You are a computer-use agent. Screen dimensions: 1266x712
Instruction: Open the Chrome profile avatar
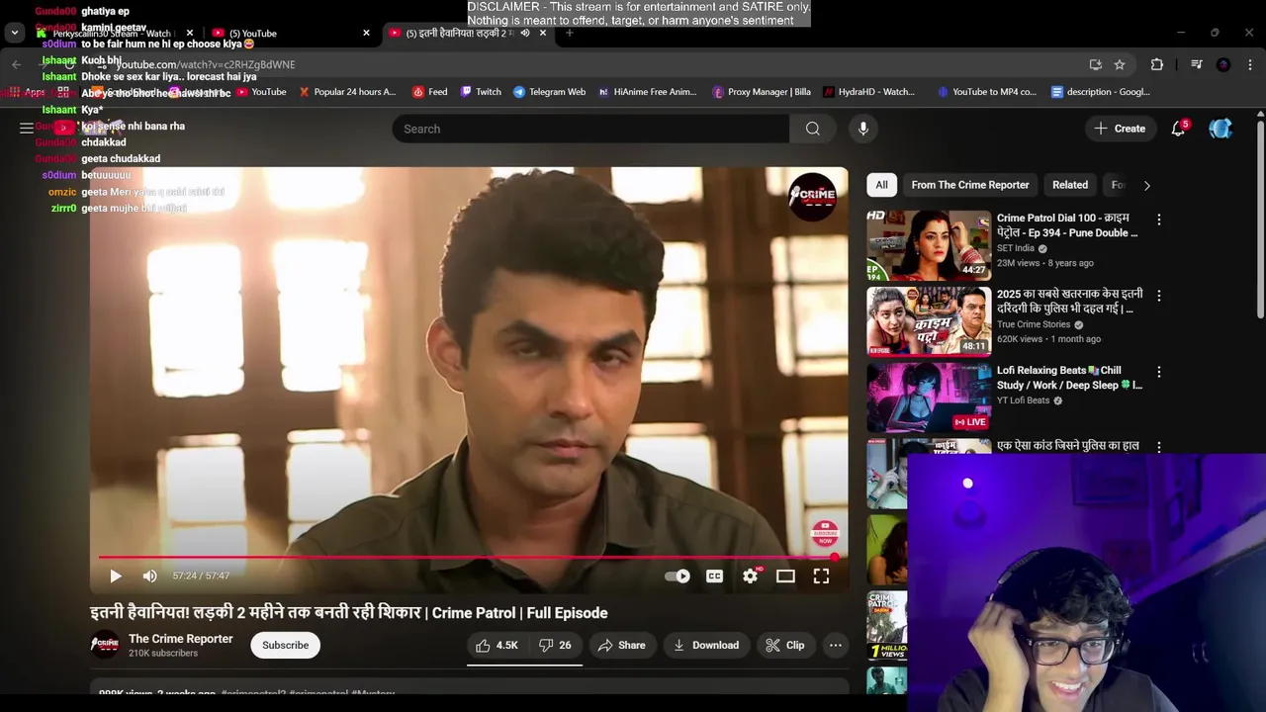tap(1223, 64)
